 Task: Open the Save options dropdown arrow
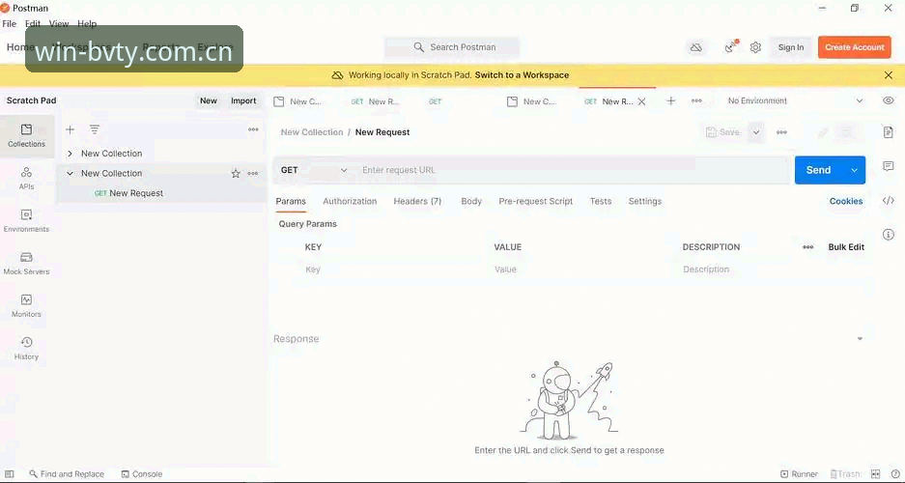pyautogui.click(x=756, y=132)
